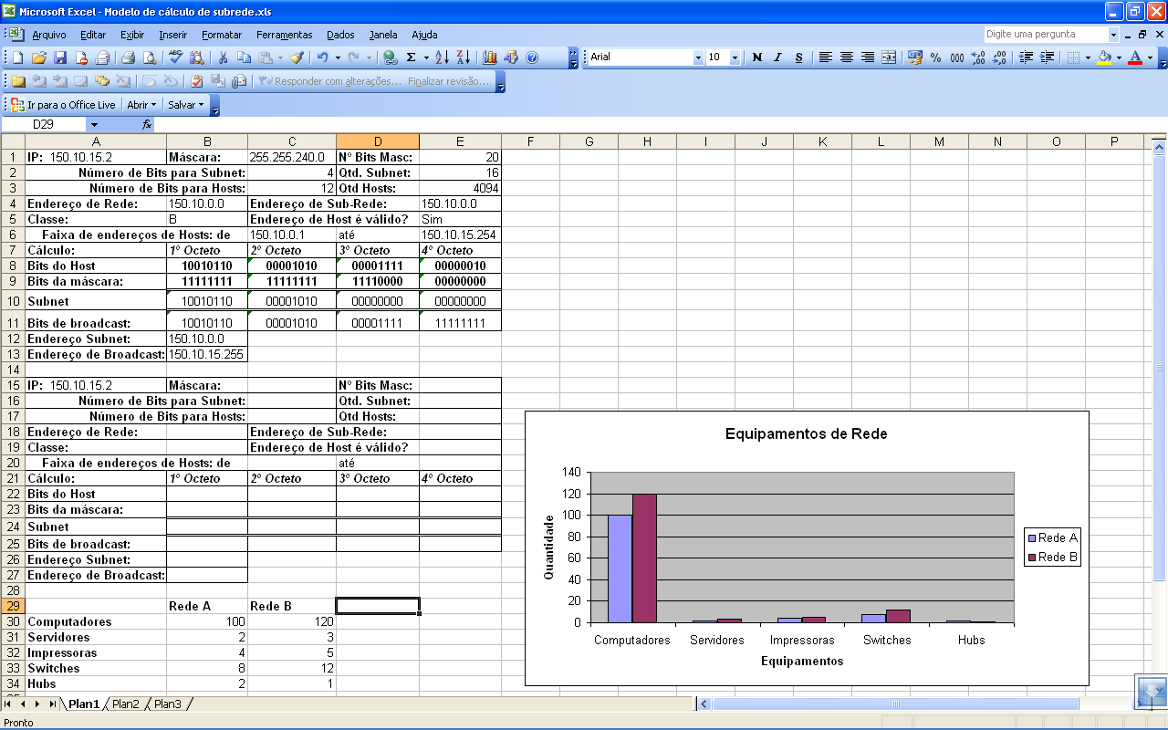Click the horizontal scrollbar thumb

pyautogui.click(x=896, y=704)
